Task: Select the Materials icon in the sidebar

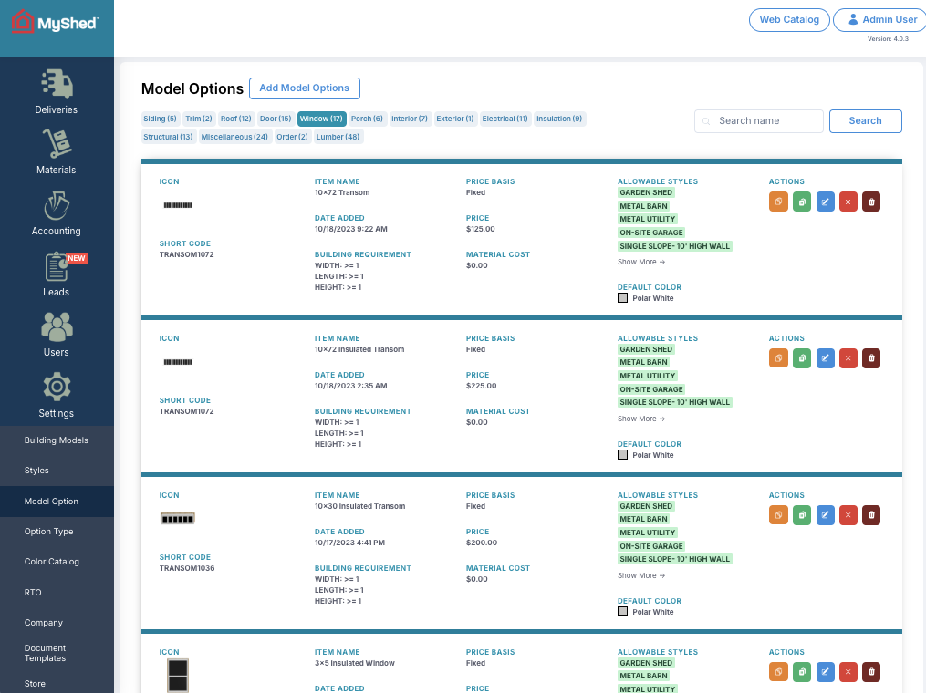Action: 56,151
